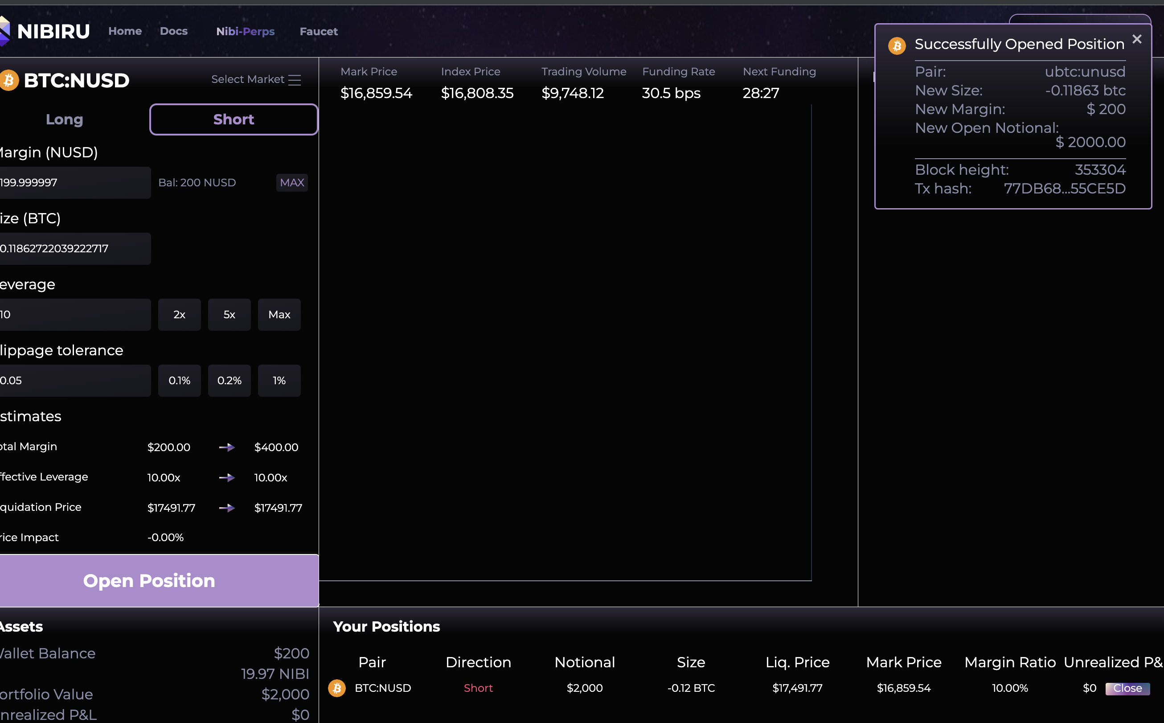Click the Total Margin estimate arrow icon
This screenshot has width=1164, height=723.
(226, 447)
